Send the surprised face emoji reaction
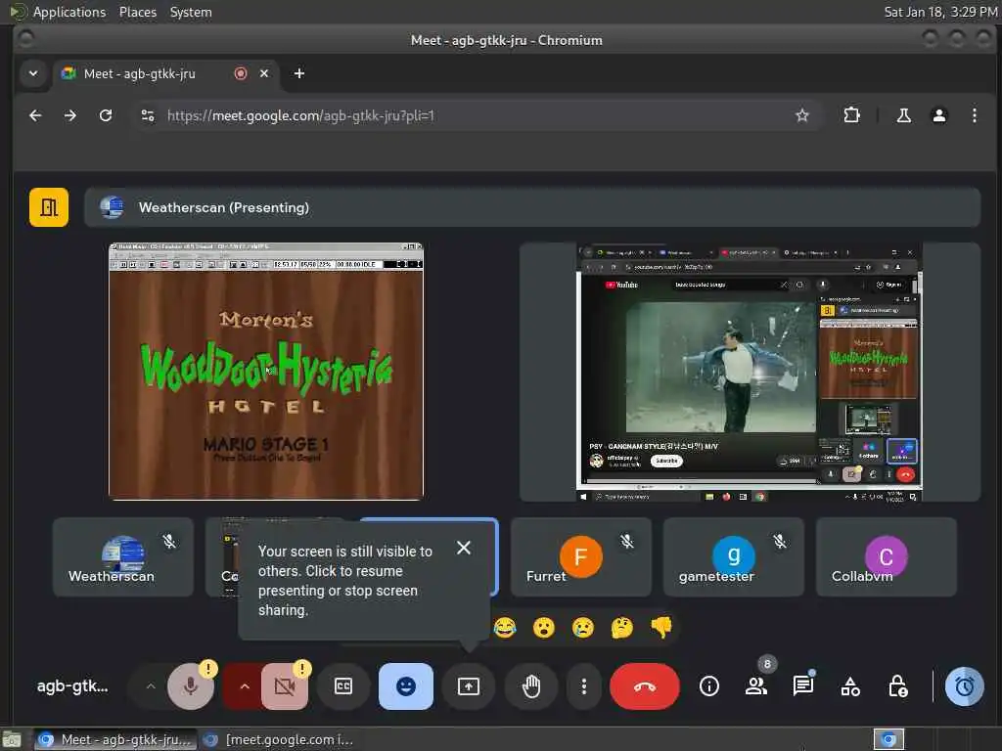 click(x=544, y=628)
